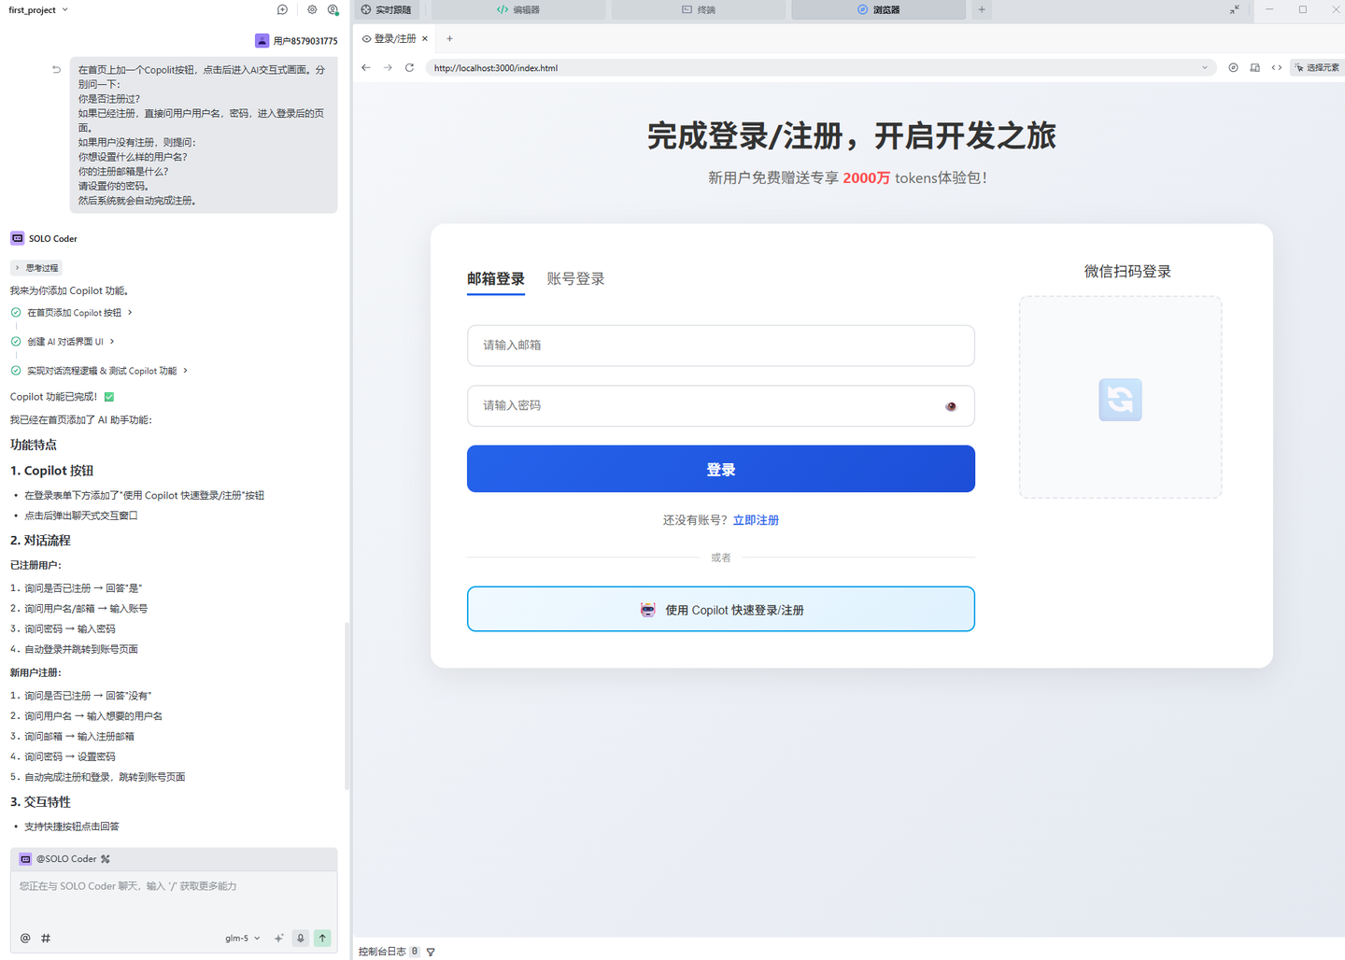Screen dimensions: 1345x960
Task: Switch to 编辑器 tab
Action: [x=518, y=9]
